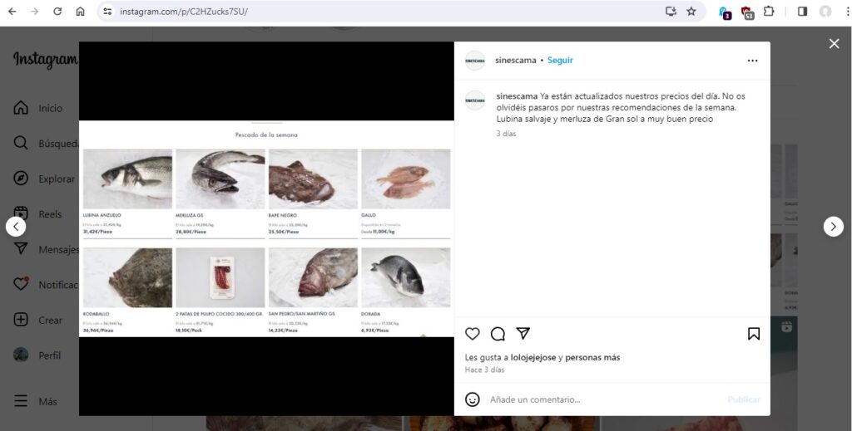Toggle browser side panel
The height and width of the screenshot is (431, 852).
(x=802, y=12)
